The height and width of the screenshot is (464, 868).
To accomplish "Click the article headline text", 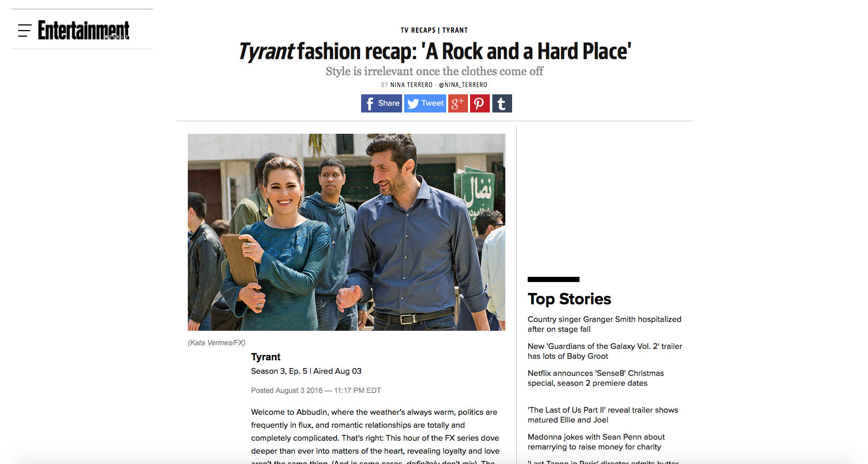I will point(435,51).
